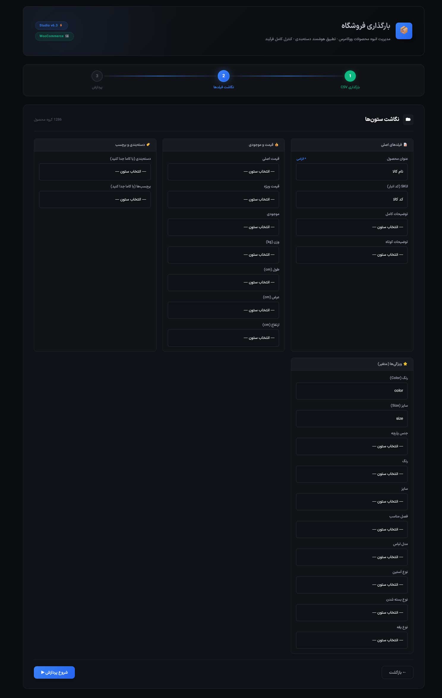Open the SKU column dropdown showing کد کالا
This screenshot has height=698, width=442.
[x=352, y=199]
